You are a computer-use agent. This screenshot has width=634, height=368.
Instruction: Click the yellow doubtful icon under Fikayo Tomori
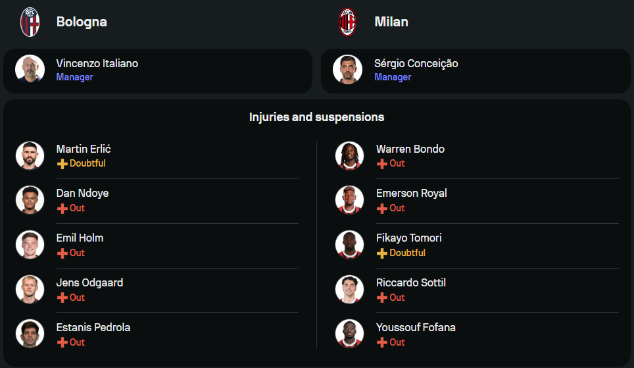click(x=382, y=253)
